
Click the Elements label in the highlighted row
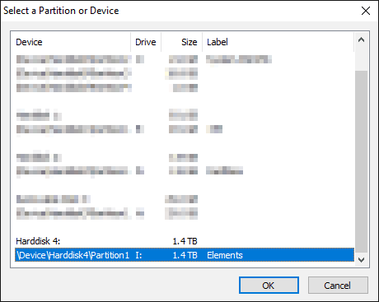pos(225,255)
